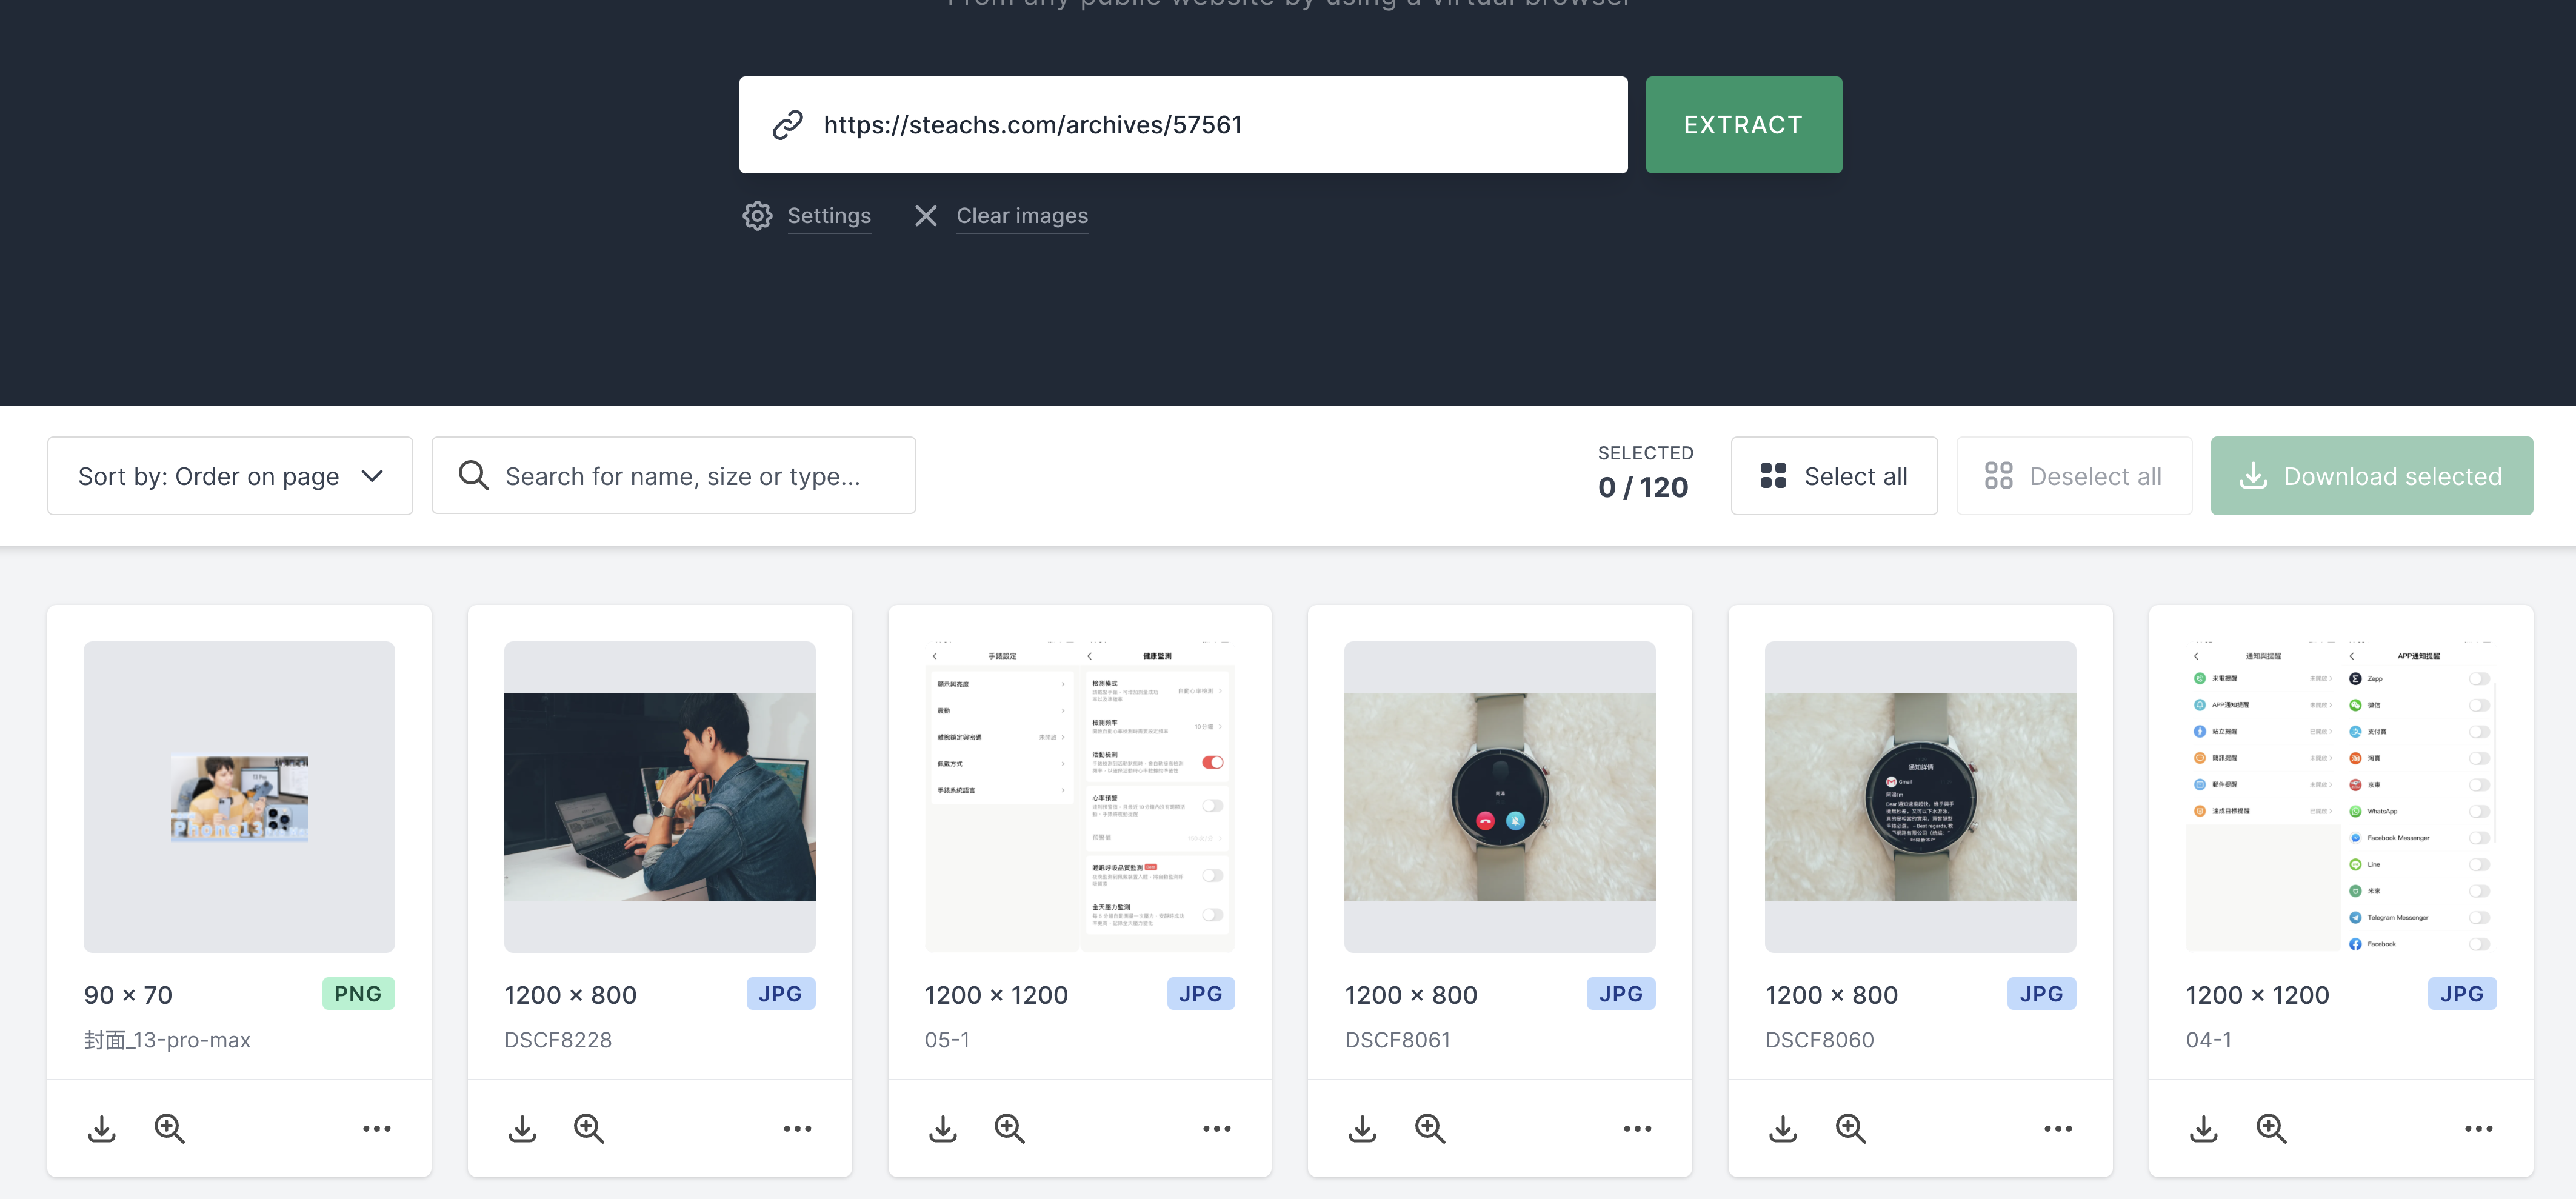The width and height of the screenshot is (2576, 1199).
Task: Open more options for 封面_13-pro-max card
Action: pos(377,1128)
